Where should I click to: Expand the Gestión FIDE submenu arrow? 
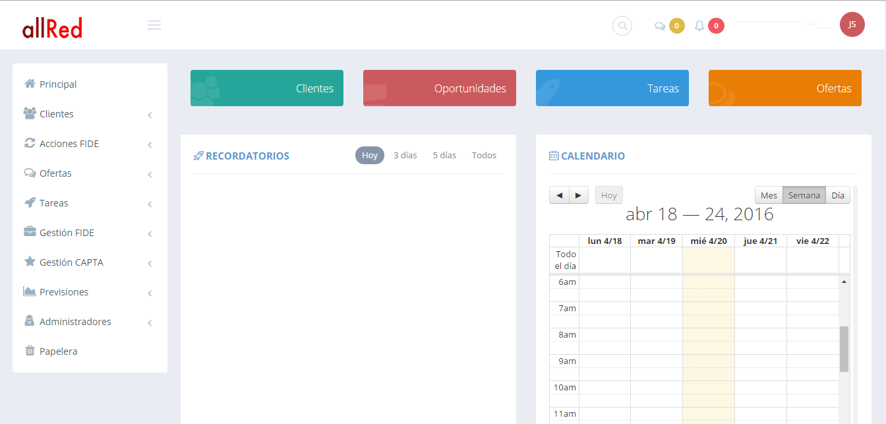point(150,233)
